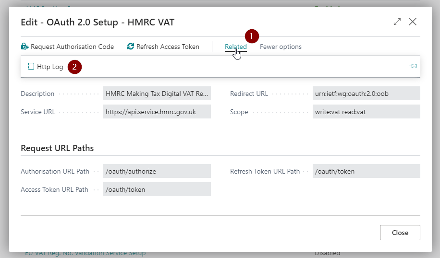Focus the Service URL field
The image size is (440, 258).
[157, 112]
